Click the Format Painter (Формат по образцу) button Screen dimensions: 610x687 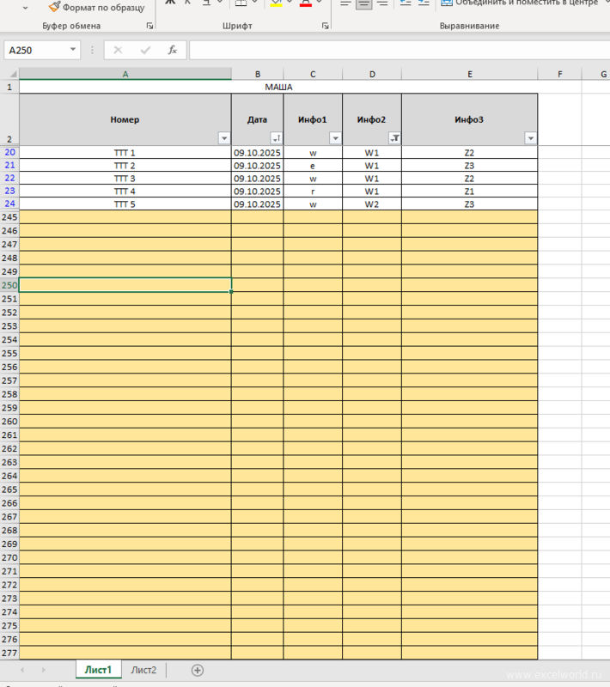coord(96,7)
